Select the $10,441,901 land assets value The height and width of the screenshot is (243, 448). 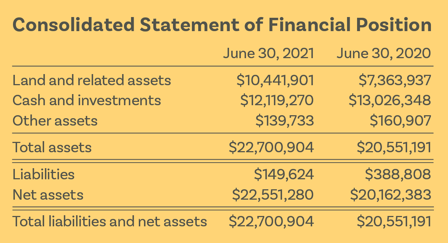click(275, 80)
